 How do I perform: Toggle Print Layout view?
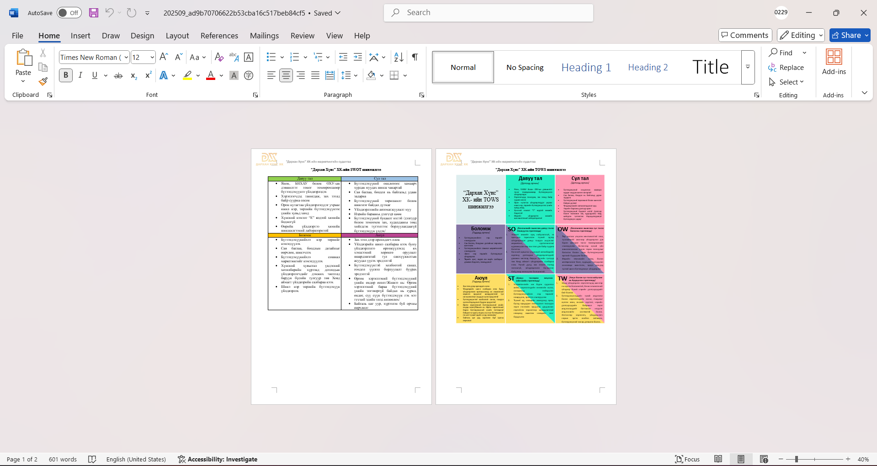(741, 459)
